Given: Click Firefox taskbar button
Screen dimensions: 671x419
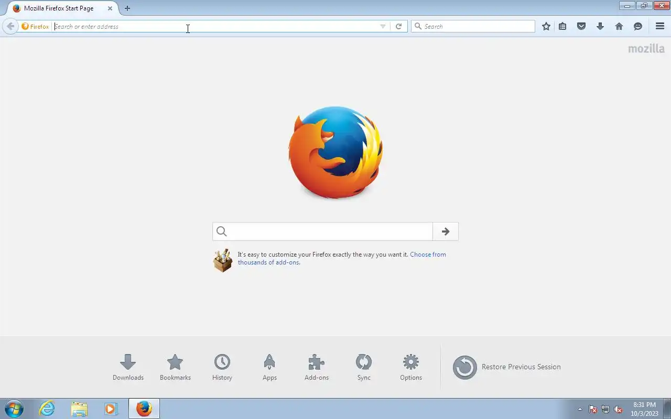Looking at the screenshot, I should pos(144,409).
